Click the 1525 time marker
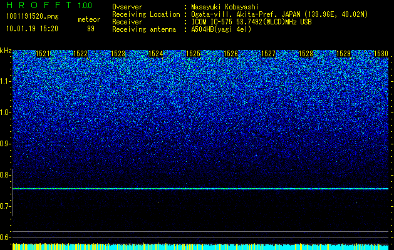Screen dimensions: 394x250 pyautogui.click(x=193, y=54)
